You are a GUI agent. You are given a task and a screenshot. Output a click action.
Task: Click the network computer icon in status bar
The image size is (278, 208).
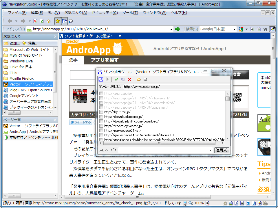(185, 203)
